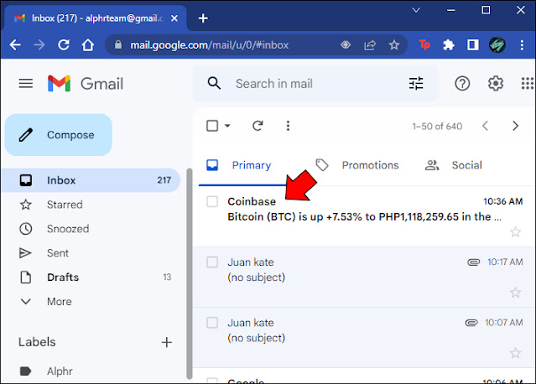Open the Coinbase Bitcoin email
The image size is (536, 384).
[x=364, y=216]
